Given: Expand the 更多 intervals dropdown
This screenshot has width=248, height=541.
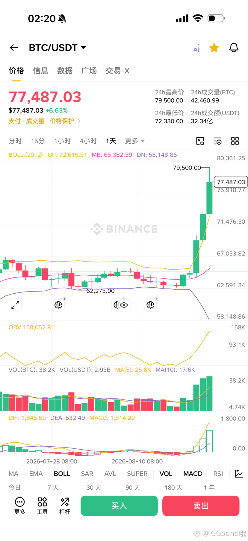Looking at the screenshot, I should point(135,141).
